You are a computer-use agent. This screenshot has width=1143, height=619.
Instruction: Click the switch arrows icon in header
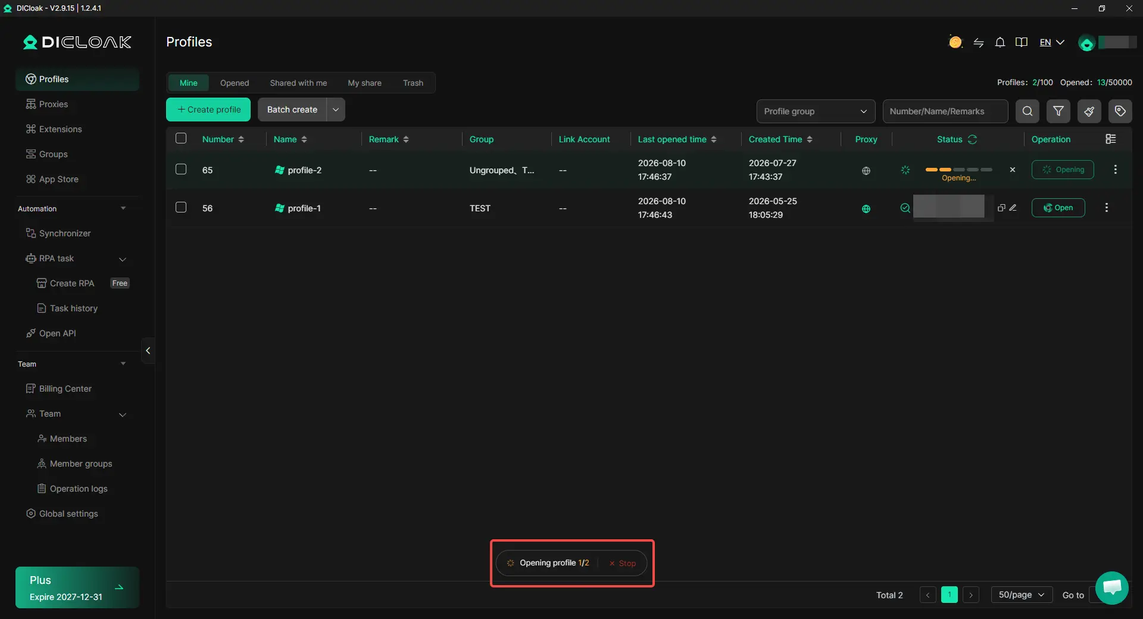[978, 42]
